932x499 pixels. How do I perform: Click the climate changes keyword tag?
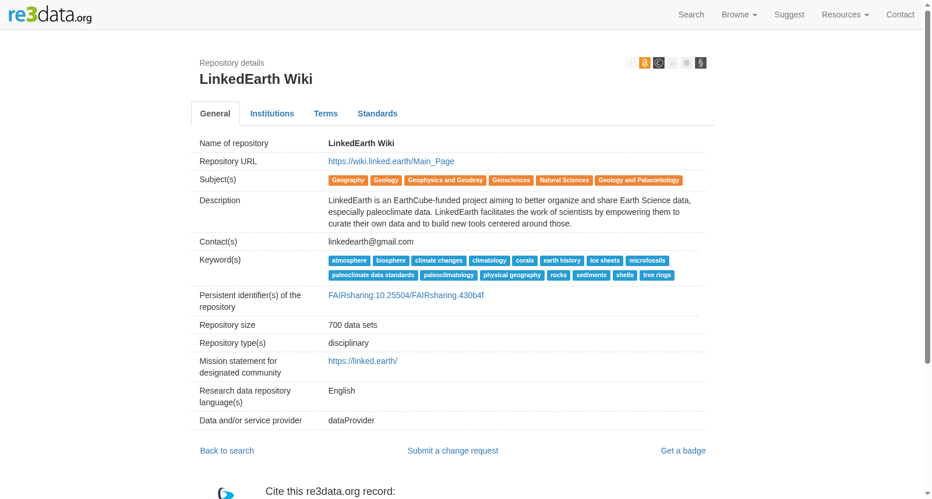click(439, 261)
